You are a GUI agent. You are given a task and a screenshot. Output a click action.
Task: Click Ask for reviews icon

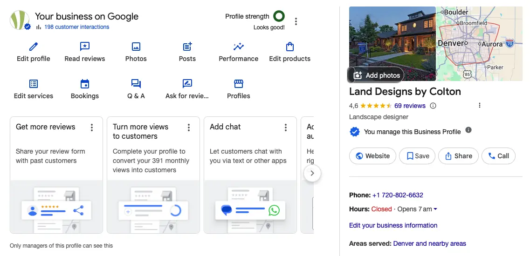(x=187, y=84)
